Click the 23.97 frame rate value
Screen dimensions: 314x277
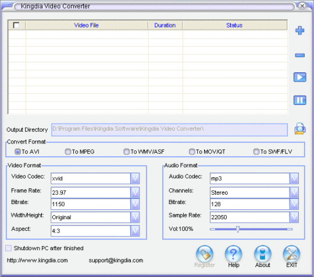(x=91, y=192)
